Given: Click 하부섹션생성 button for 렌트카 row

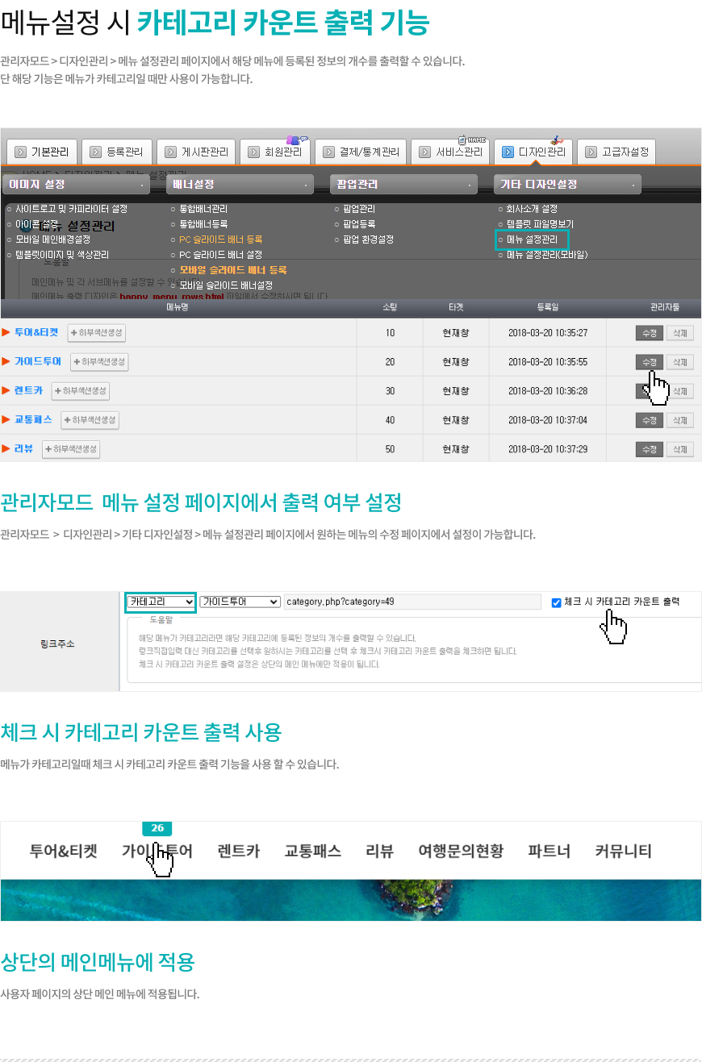Looking at the screenshot, I should point(81,391).
